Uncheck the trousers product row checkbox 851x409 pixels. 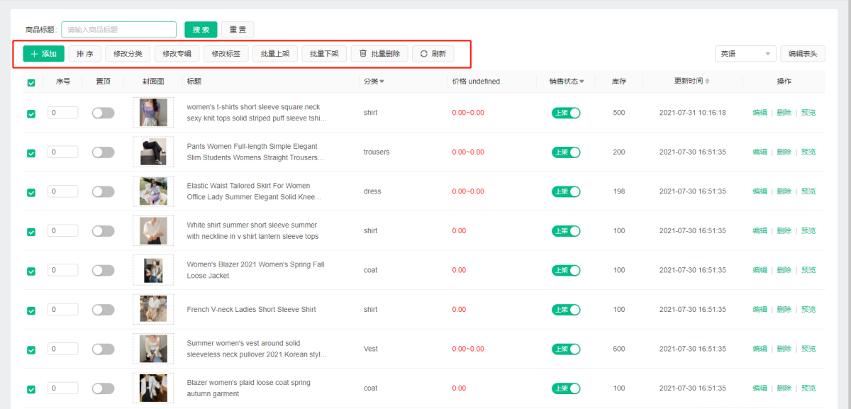[31, 152]
